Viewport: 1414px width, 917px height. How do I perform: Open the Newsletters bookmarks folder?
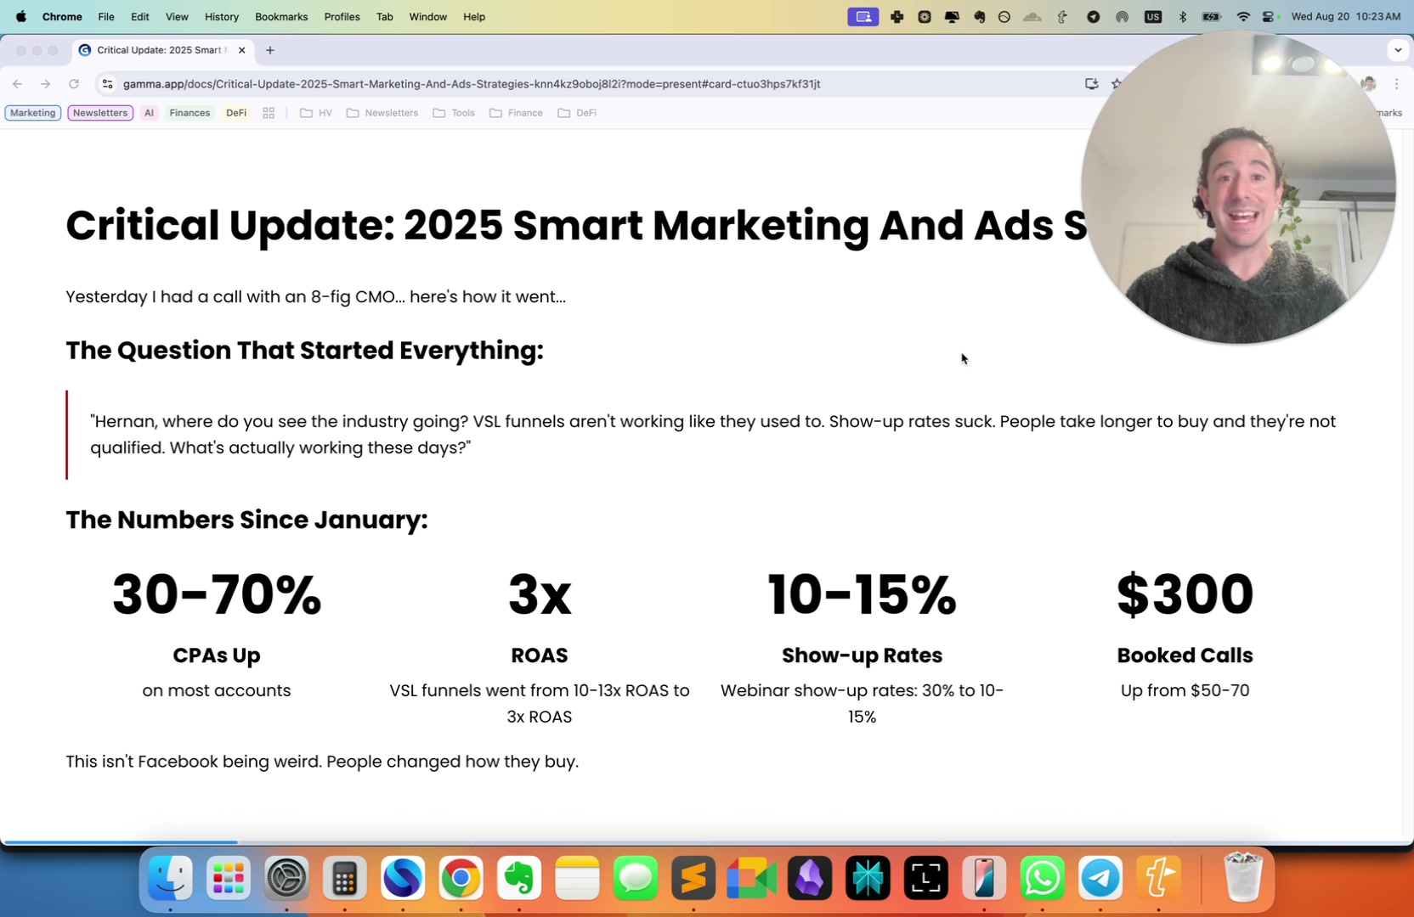point(382,113)
